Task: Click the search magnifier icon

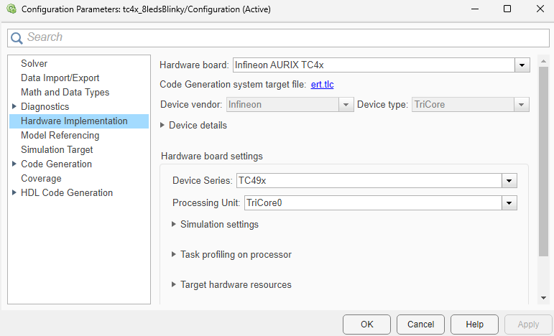Action: point(17,37)
